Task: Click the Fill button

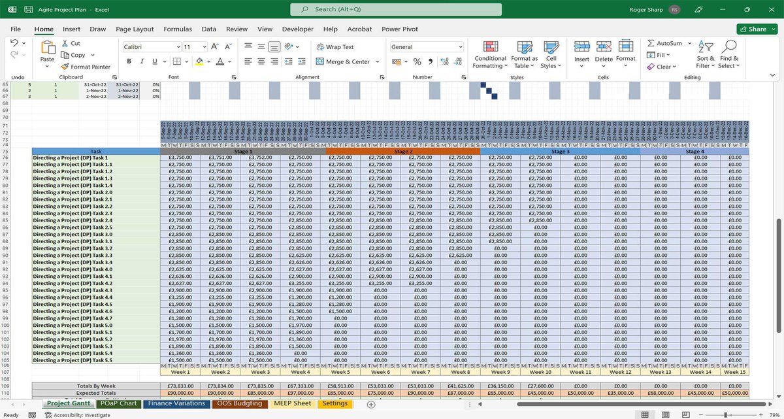Action: coord(659,55)
